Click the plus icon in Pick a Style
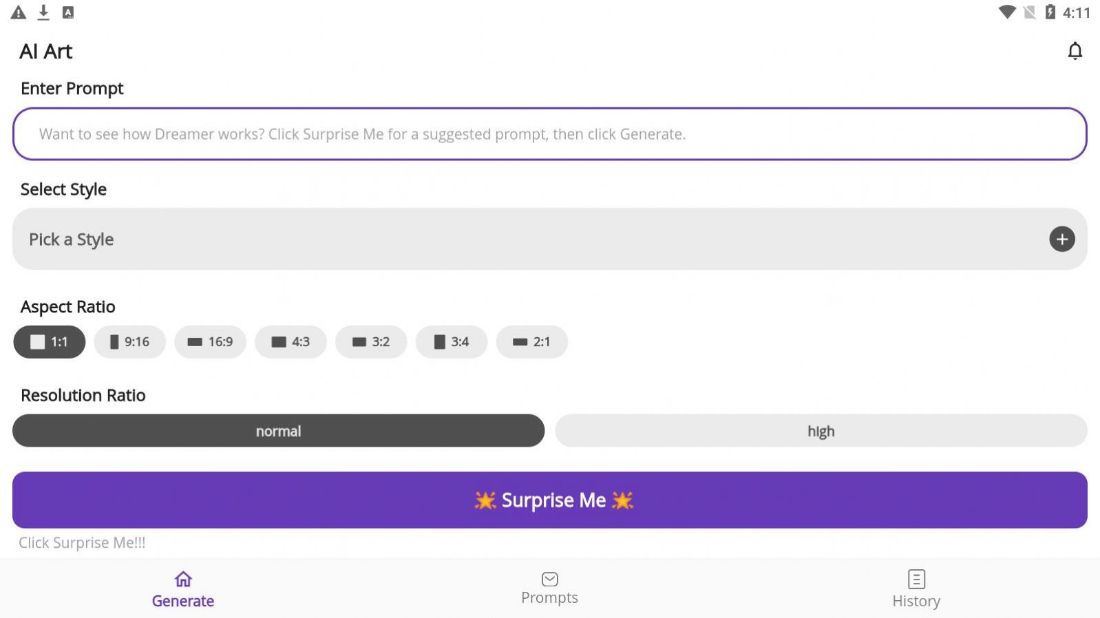1100x618 pixels. click(x=1061, y=239)
